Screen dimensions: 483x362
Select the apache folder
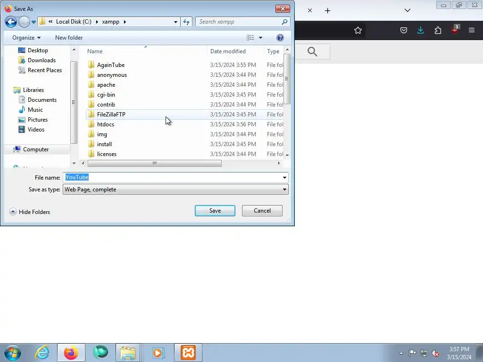click(184, 85)
